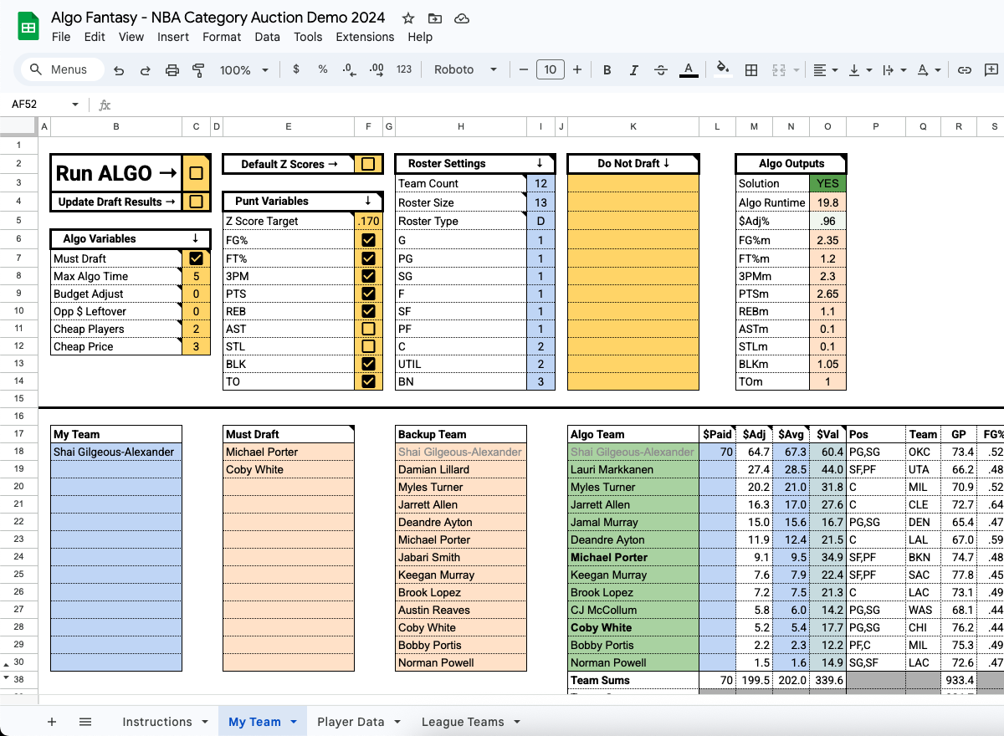Image resolution: width=1004 pixels, height=736 pixels.
Task: Open the Insert menu
Action: (173, 37)
